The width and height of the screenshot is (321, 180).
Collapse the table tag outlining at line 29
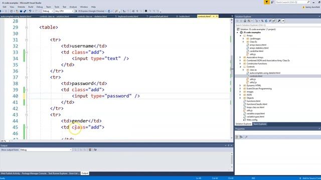pos(27,27)
